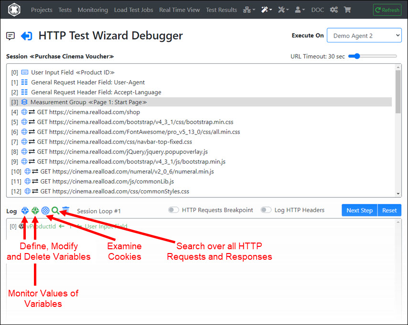This screenshot has height=325, width=408.
Task: Open the DOC link
Action: click(317, 10)
